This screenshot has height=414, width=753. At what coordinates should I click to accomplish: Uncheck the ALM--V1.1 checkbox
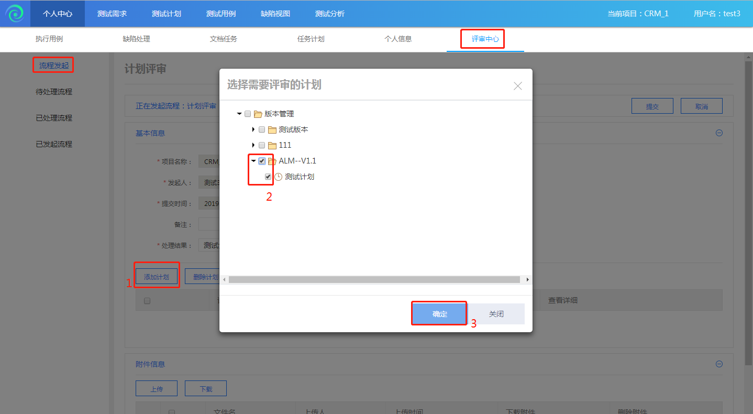[262, 161]
